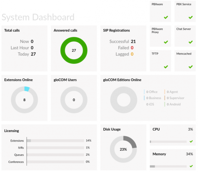Click the TFTP status checkmark
This screenshot has height=172, width=198.
coord(166,67)
